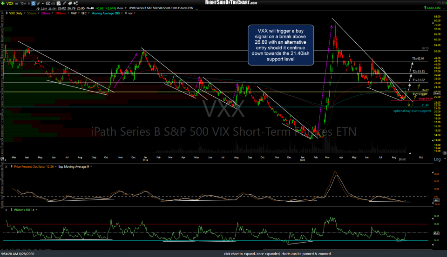447x257 pixels.
Task: Click the 21.40 support level label
Action: pyautogui.click(x=425, y=105)
